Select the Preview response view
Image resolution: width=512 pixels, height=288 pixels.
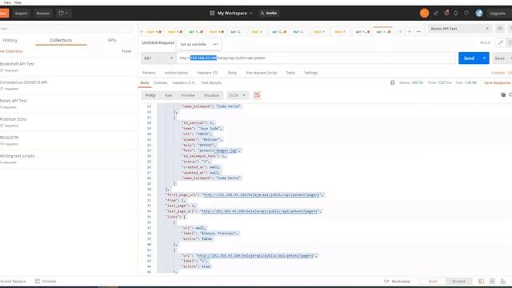[188, 95]
